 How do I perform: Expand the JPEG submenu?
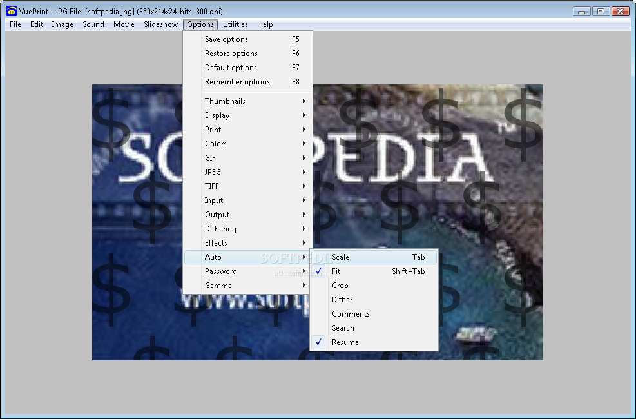[248, 172]
